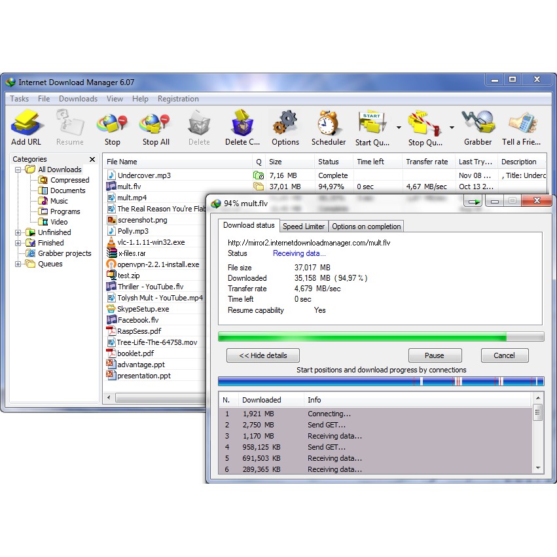557x557 pixels.
Task: Click the Tell a Friend icon
Action: click(520, 124)
